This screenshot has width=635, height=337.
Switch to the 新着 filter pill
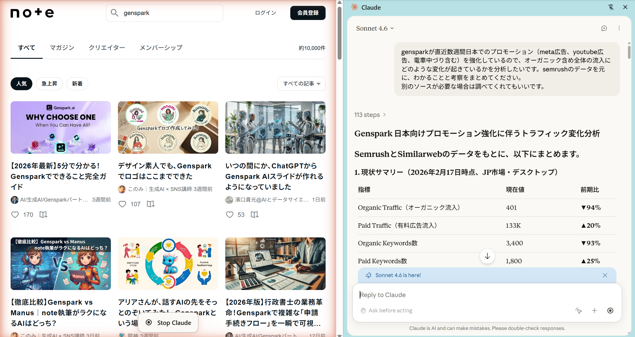pos(77,84)
